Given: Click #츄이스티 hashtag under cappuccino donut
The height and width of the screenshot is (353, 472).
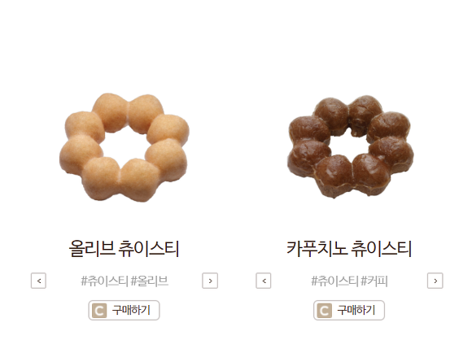Looking at the screenshot, I should (x=334, y=281).
